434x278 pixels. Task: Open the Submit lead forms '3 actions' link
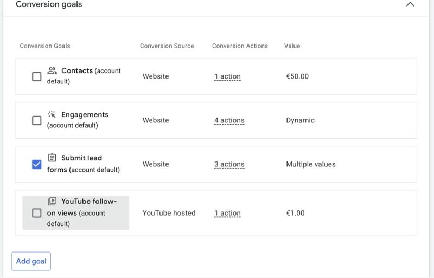[x=229, y=165]
